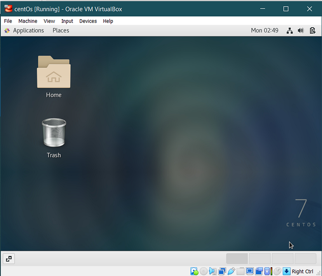Maximize the VirtualBox window
Viewport: 322px width, 276px height.
pyautogui.click(x=286, y=8)
